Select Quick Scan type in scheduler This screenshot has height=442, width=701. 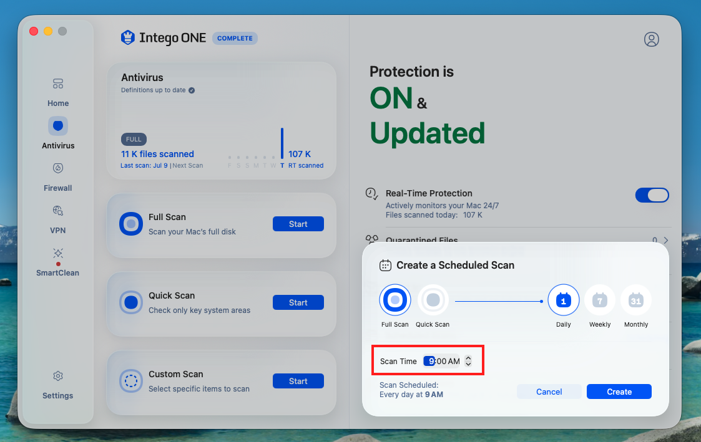coord(433,300)
